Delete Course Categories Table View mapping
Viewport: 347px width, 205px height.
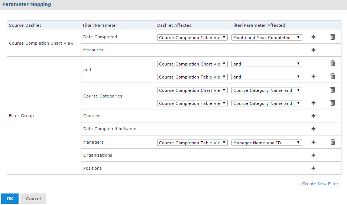coord(333,103)
